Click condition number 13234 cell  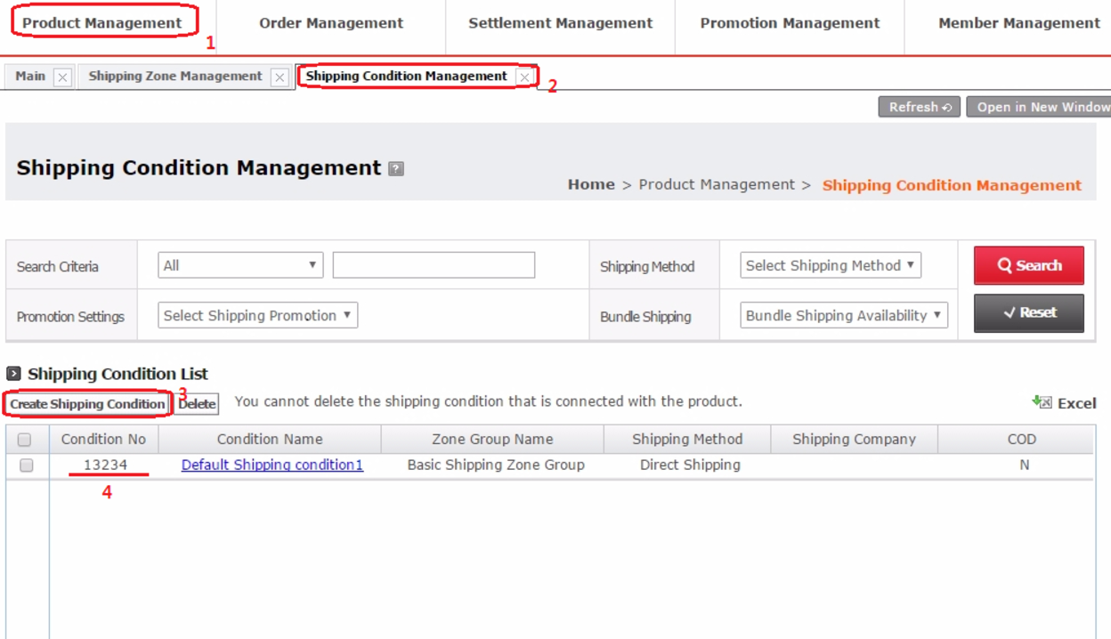tap(106, 465)
